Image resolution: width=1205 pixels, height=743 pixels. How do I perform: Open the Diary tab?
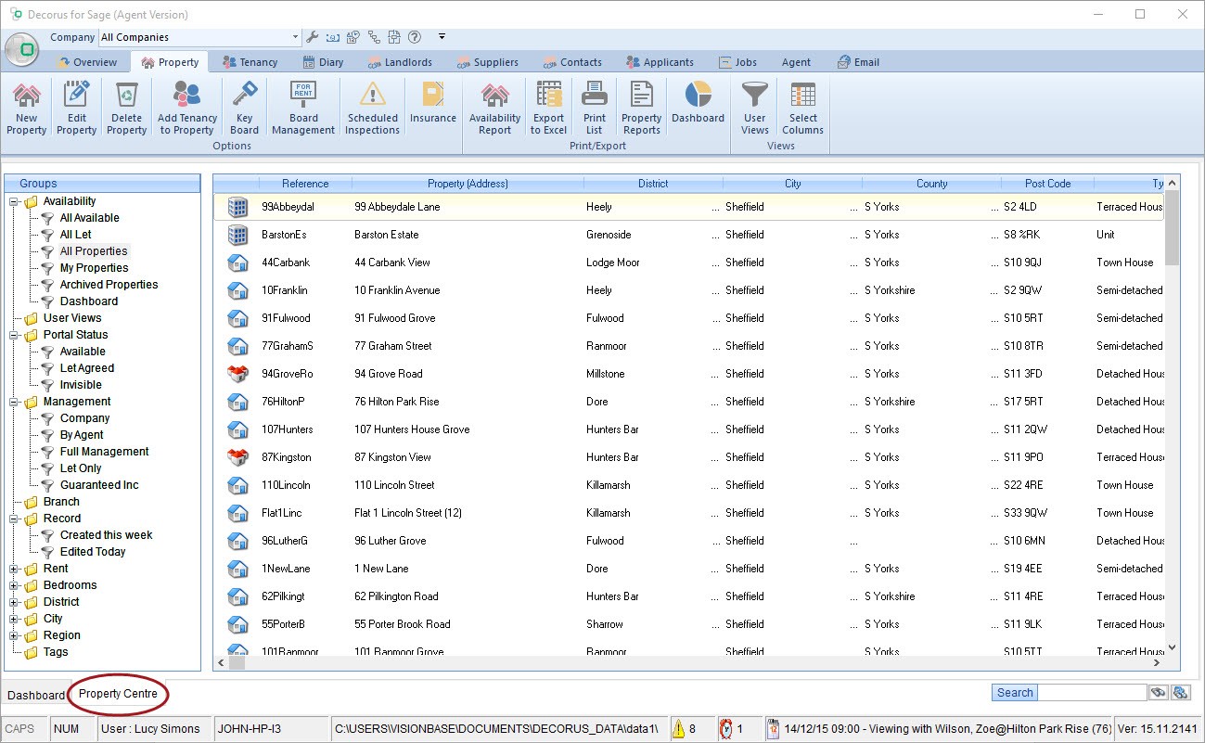323,62
